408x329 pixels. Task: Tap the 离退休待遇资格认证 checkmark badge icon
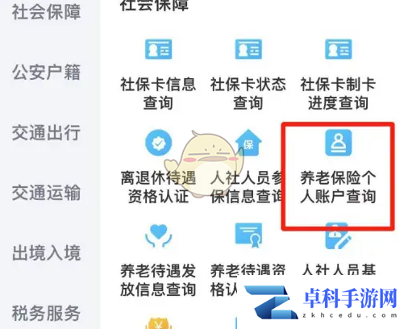158,143
